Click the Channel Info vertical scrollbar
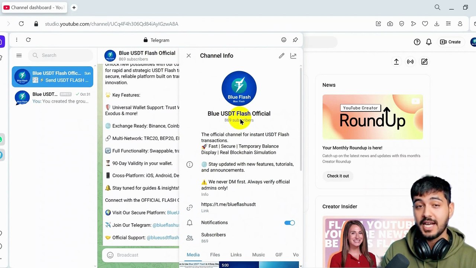The height and width of the screenshot is (268, 476). [300, 119]
